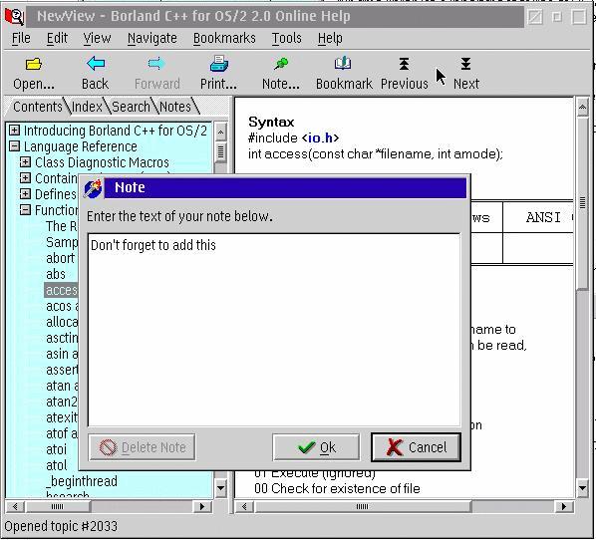Screen dimensions: 596x540
Task: Select the abort entry in contents tree
Action: [61, 258]
